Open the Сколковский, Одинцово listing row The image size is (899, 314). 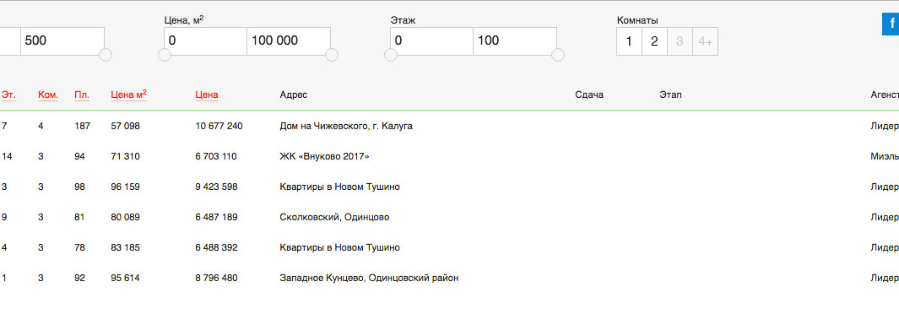[449, 217]
